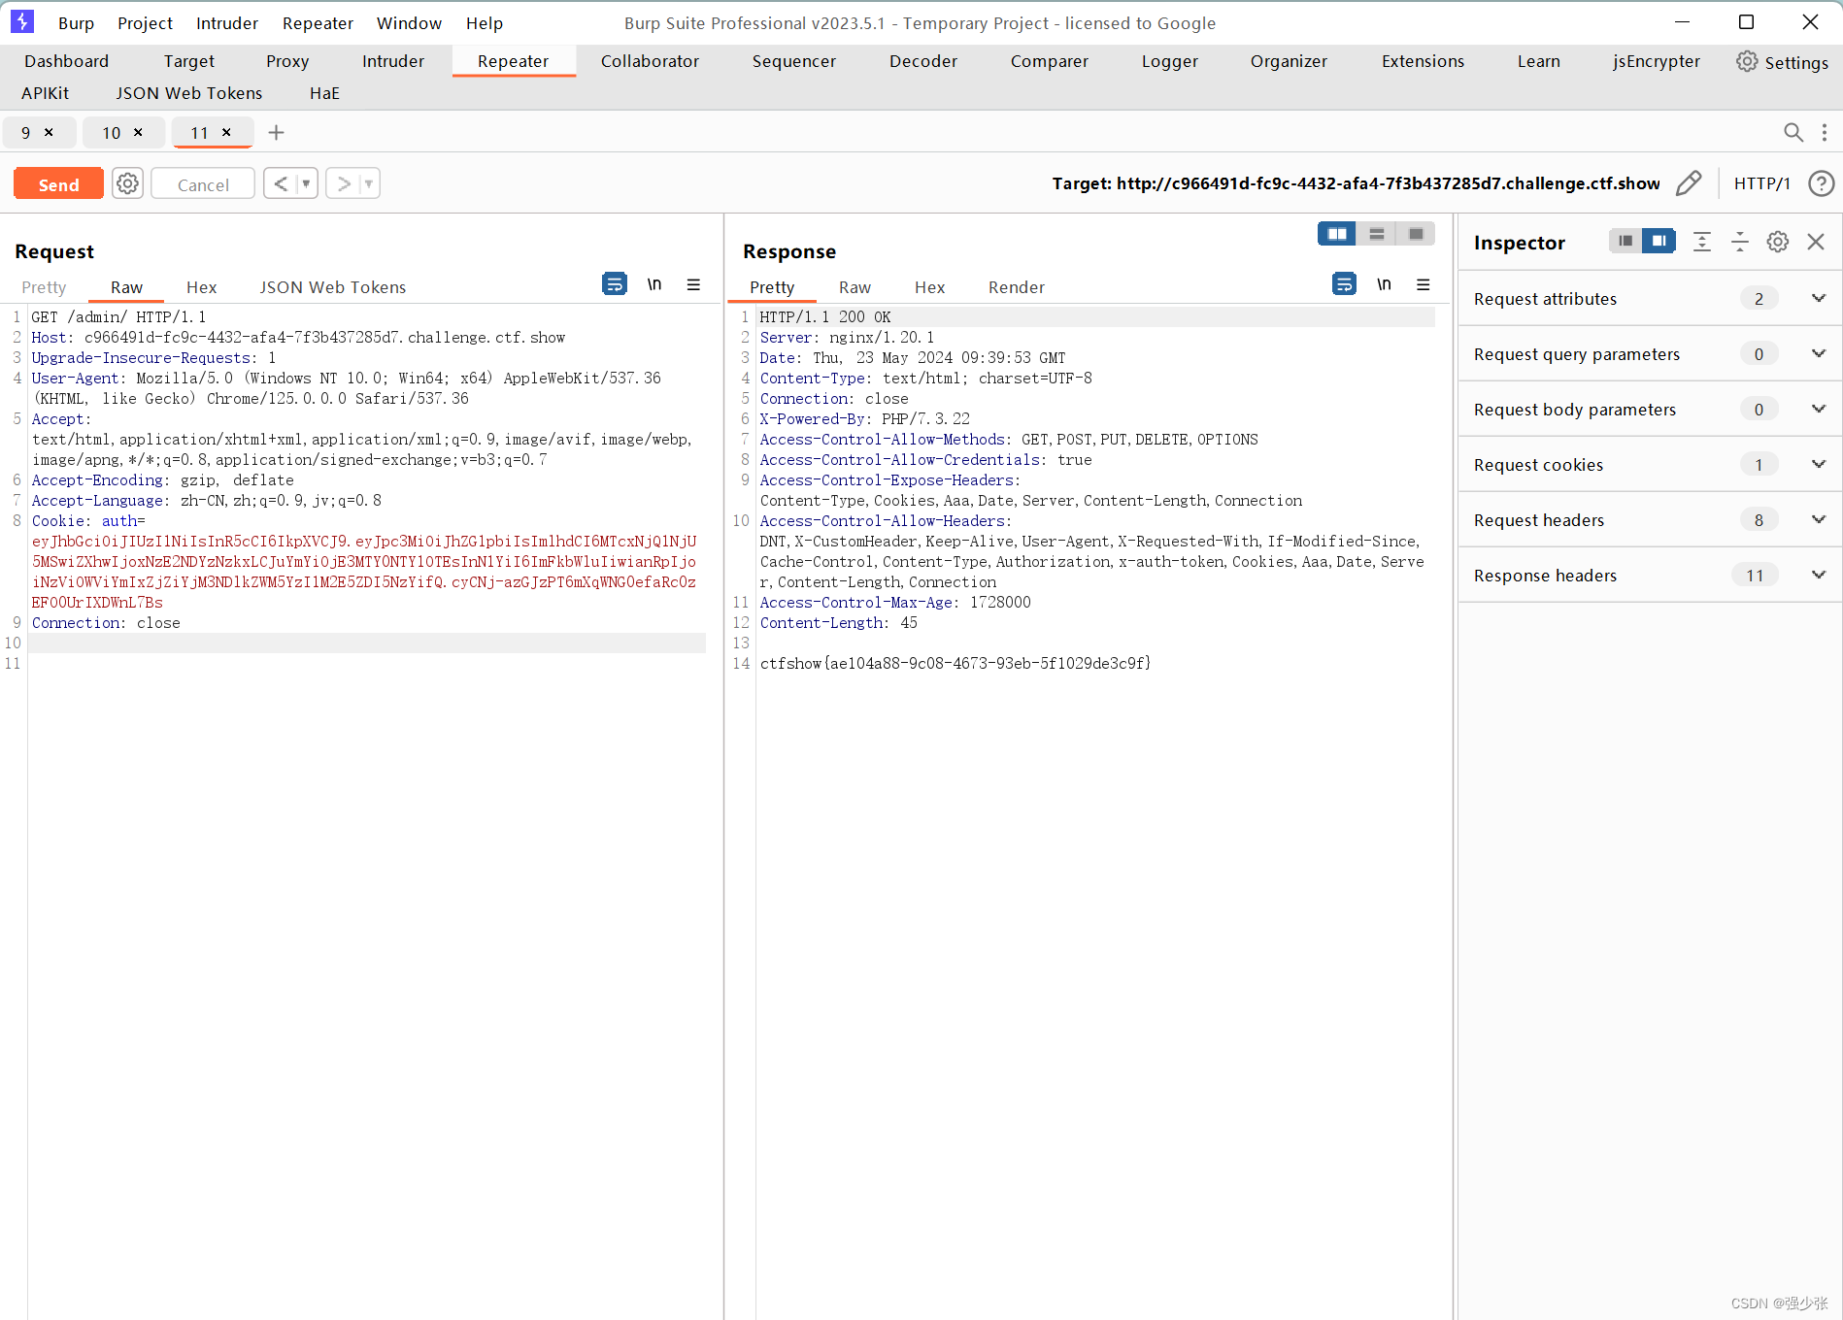Select top-bottom request/response layout
Screen dimensions: 1843x1320
pos(1377,234)
